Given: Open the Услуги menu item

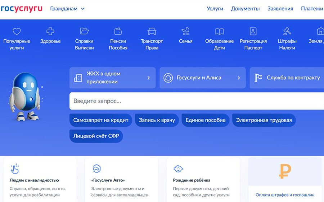Looking at the screenshot, I should [215, 9].
